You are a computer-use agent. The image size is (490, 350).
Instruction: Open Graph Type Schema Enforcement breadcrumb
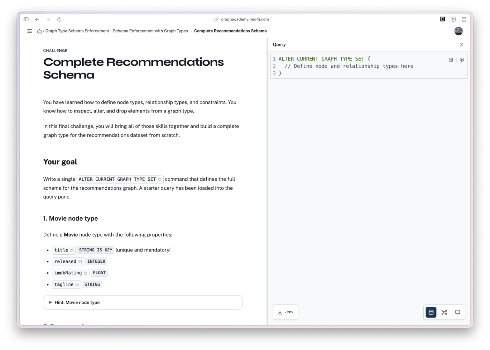coord(77,31)
